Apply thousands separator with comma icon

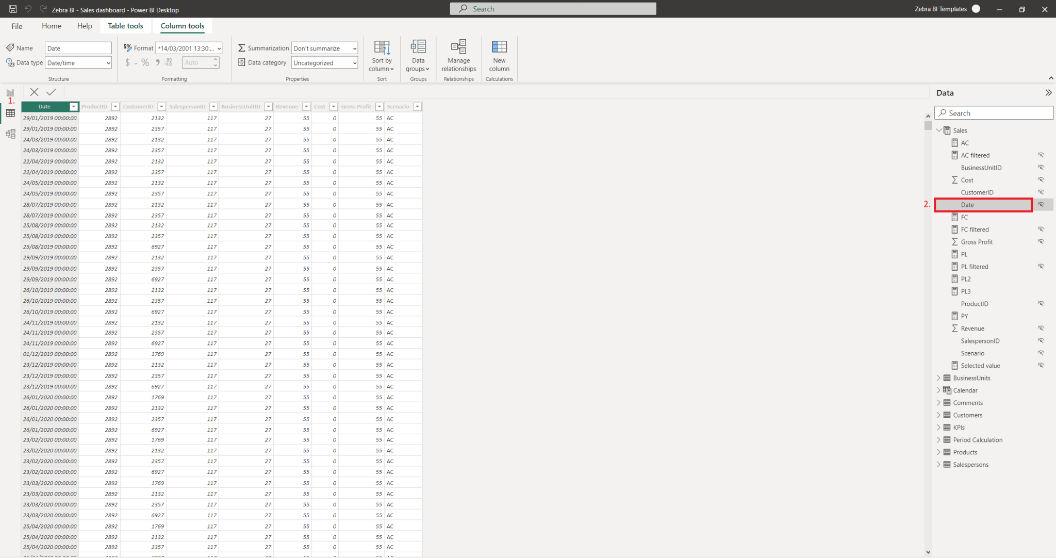click(x=157, y=62)
